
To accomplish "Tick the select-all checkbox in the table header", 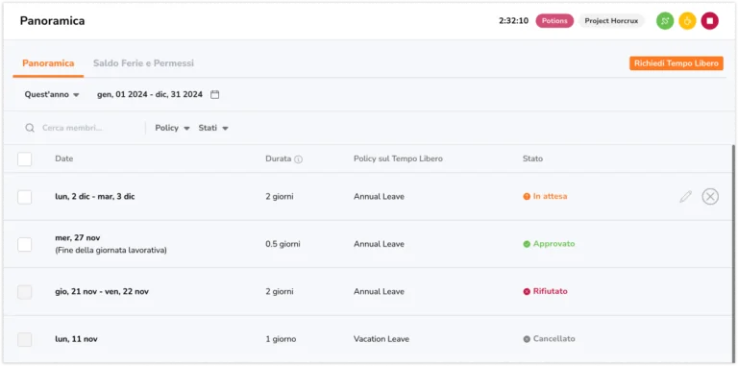I will (x=24, y=159).
